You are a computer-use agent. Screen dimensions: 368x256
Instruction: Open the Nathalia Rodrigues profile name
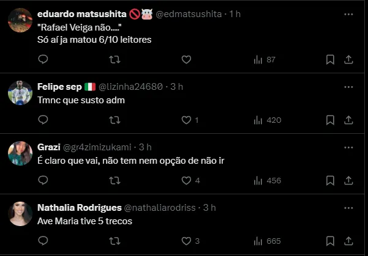tap(79, 208)
